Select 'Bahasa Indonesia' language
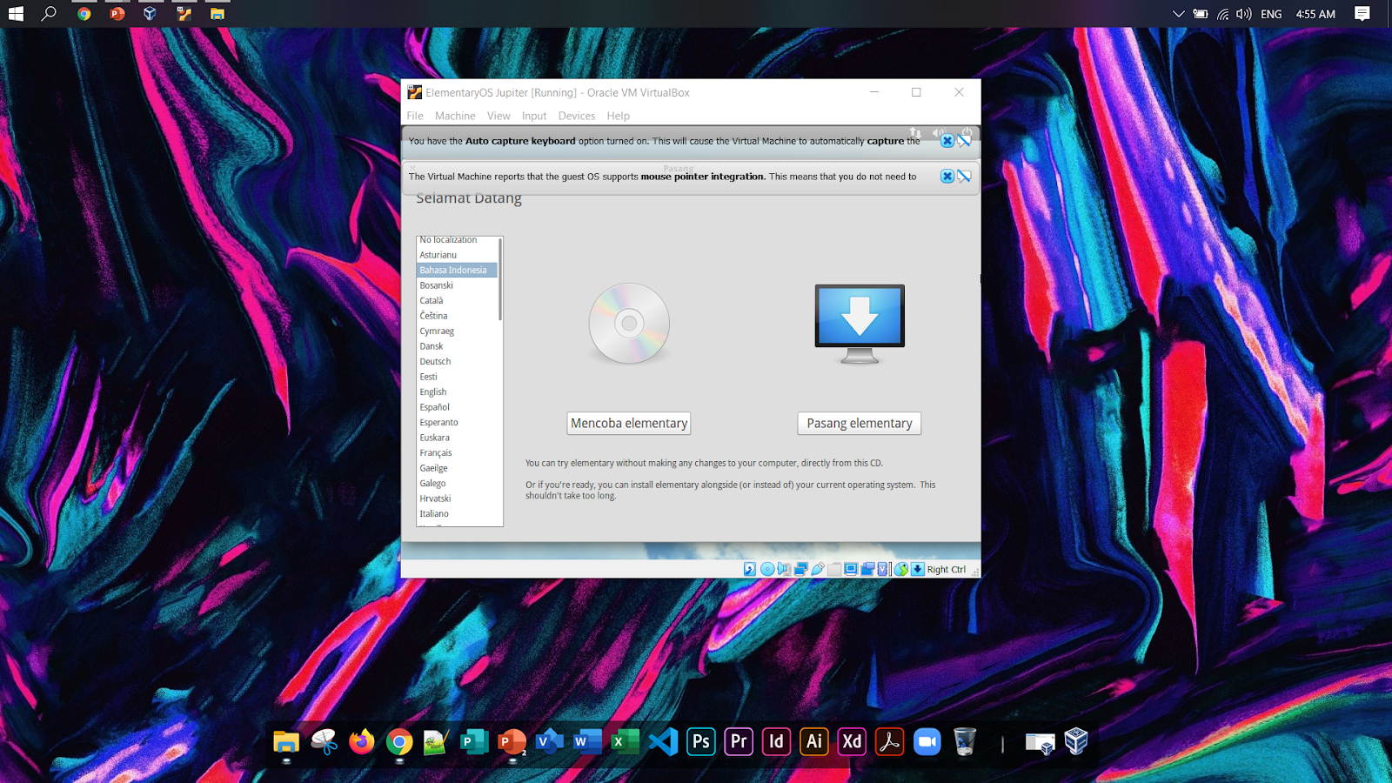This screenshot has width=1392, height=783. tap(457, 271)
